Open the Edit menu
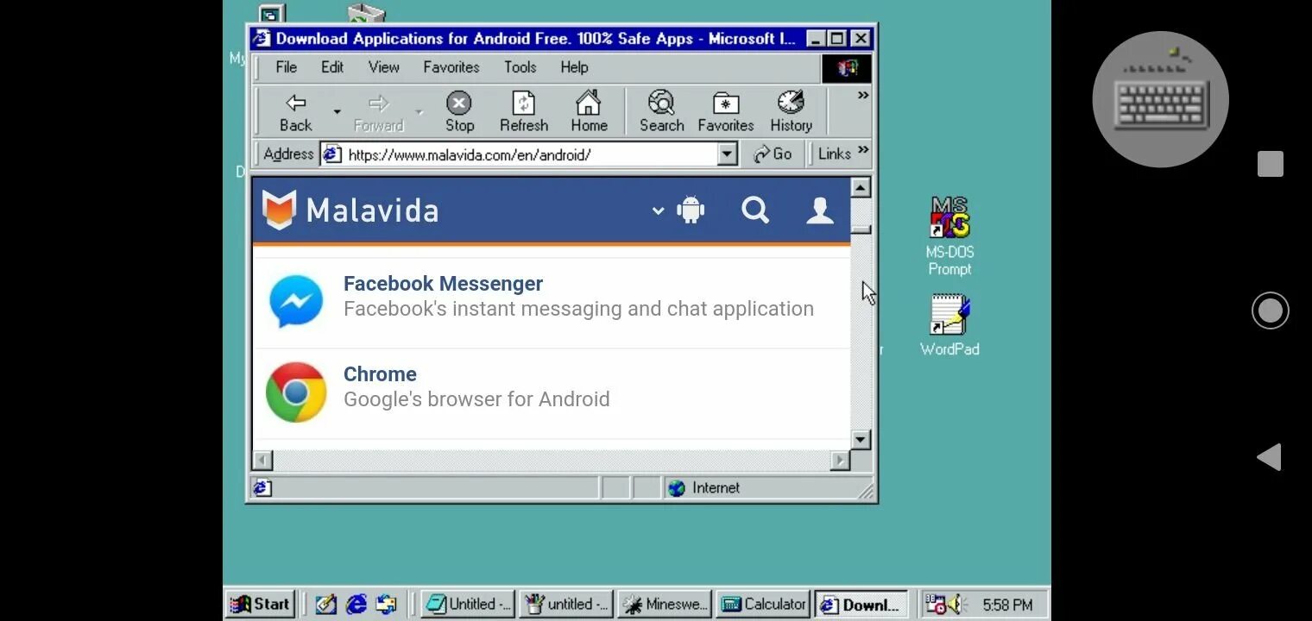The width and height of the screenshot is (1312, 621). tap(332, 67)
